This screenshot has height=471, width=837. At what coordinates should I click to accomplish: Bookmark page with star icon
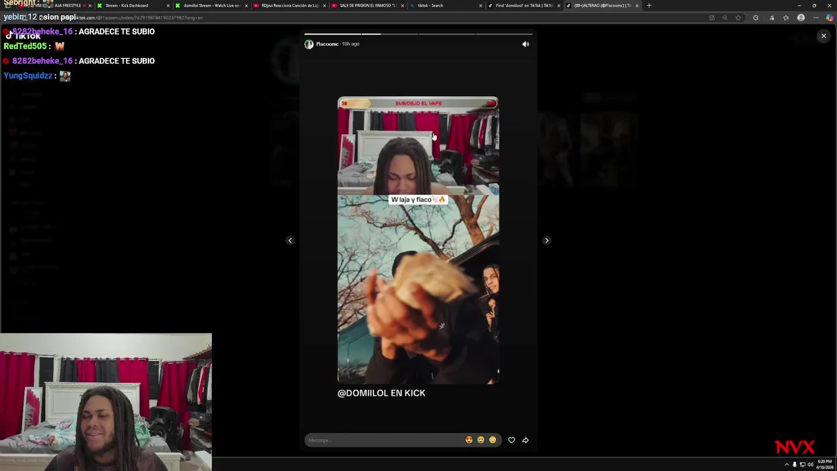coord(738,18)
